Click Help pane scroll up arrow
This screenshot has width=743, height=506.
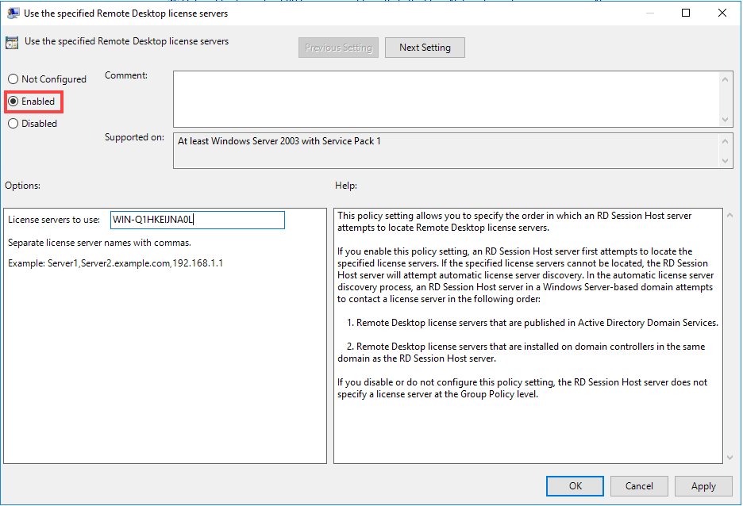730,216
